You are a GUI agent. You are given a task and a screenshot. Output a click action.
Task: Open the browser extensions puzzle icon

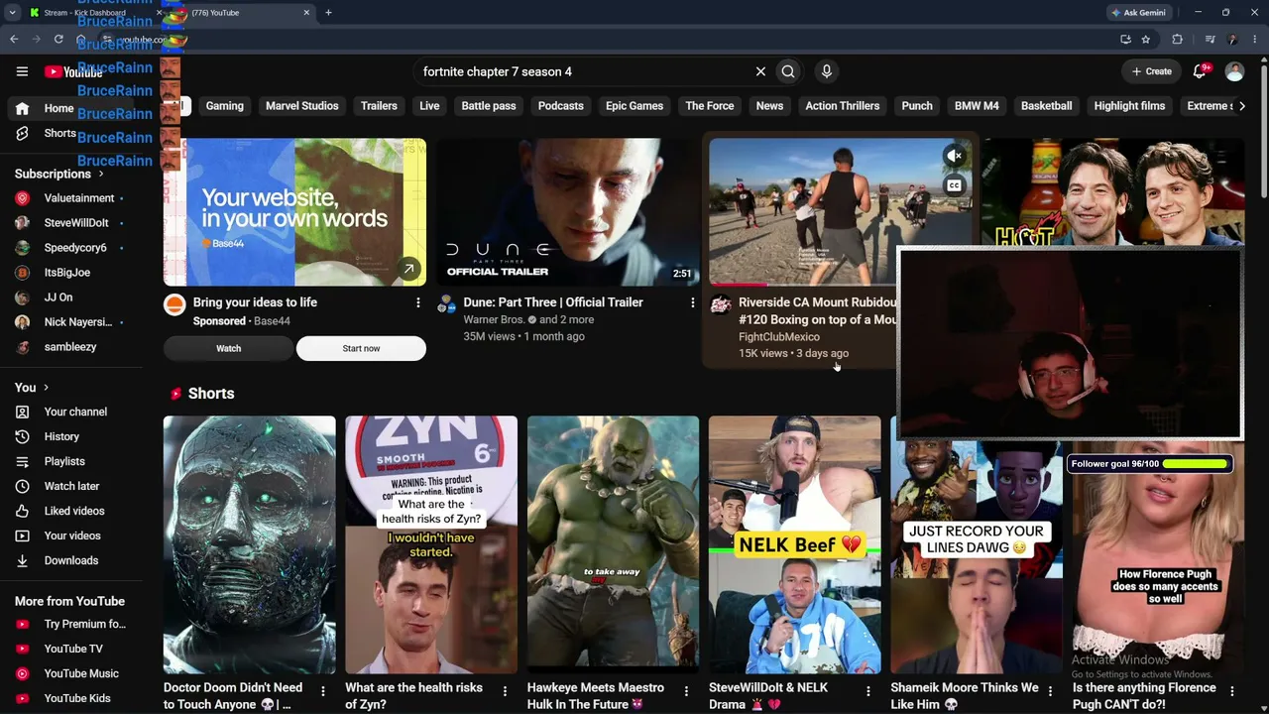coord(1178,40)
